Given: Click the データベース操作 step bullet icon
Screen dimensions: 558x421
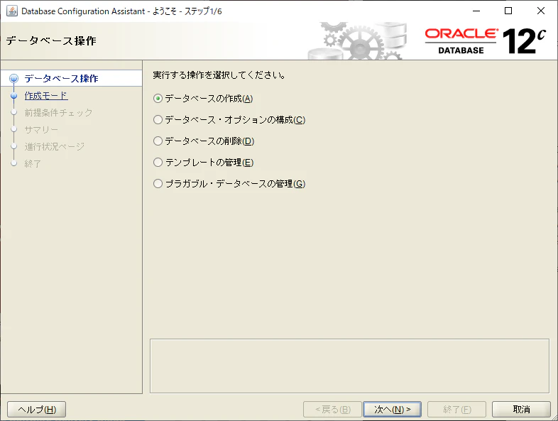Looking at the screenshot, I should tap(14, 78).
